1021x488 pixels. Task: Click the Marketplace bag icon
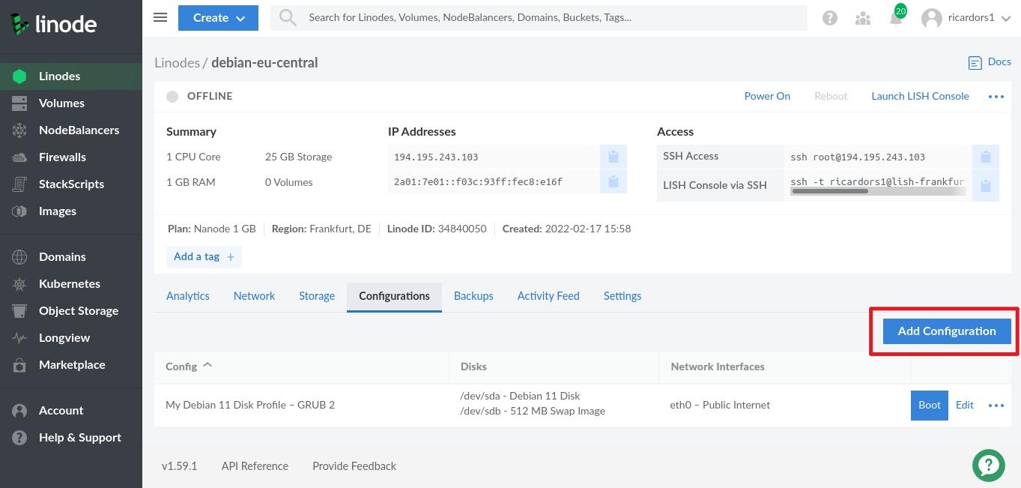click(19, 365)
